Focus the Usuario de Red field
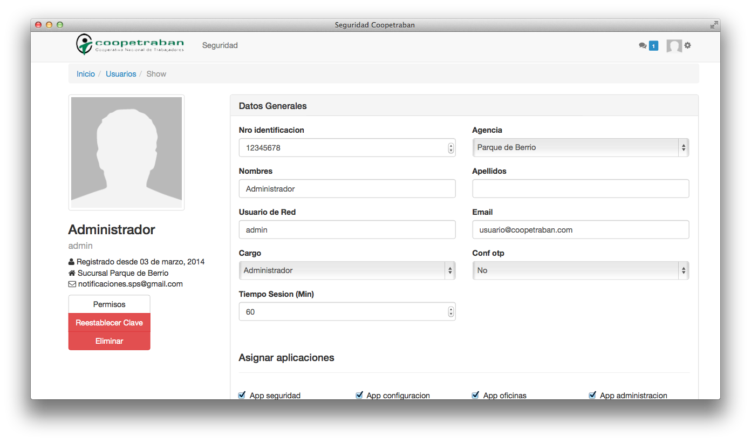The height and width of the screenshot is (442, 751). click(x=347, y=230)
